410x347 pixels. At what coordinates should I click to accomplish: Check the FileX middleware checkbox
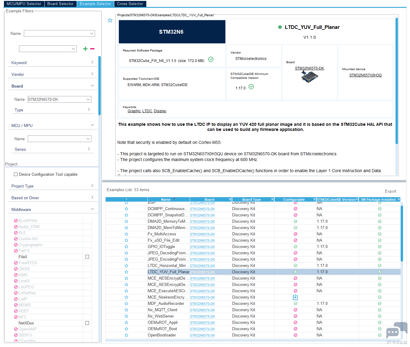(87, 257)
